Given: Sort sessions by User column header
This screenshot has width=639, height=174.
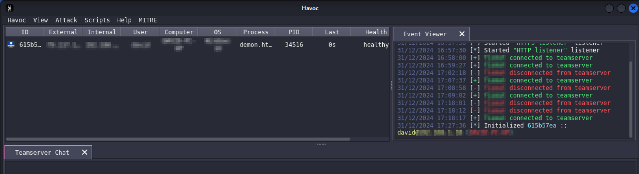Looking at the screenshot, I should [140, 32].
